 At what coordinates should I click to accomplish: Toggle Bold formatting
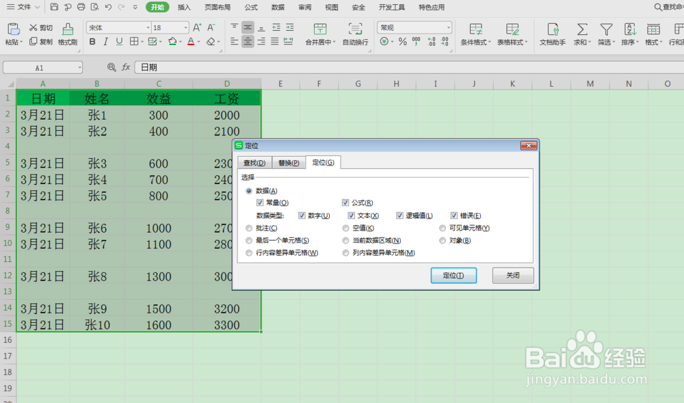[92, 42]
